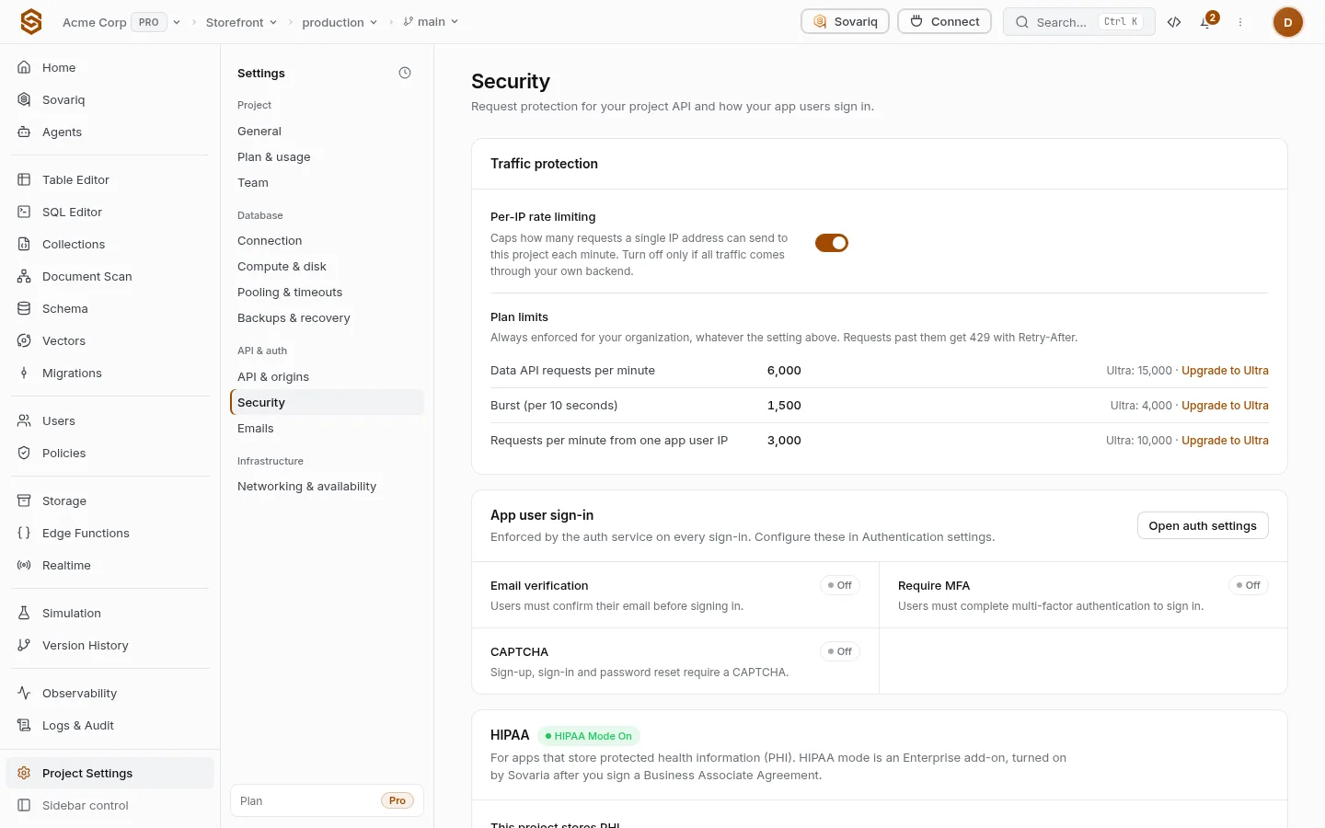This screenshot has height=828, width=1325.
Task: Open the vertical dots more menu
Action: coord(1240,22)
